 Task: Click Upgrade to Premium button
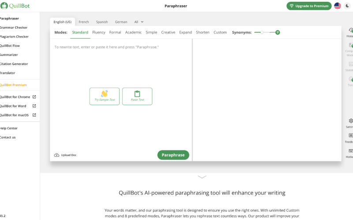point(309,6)
